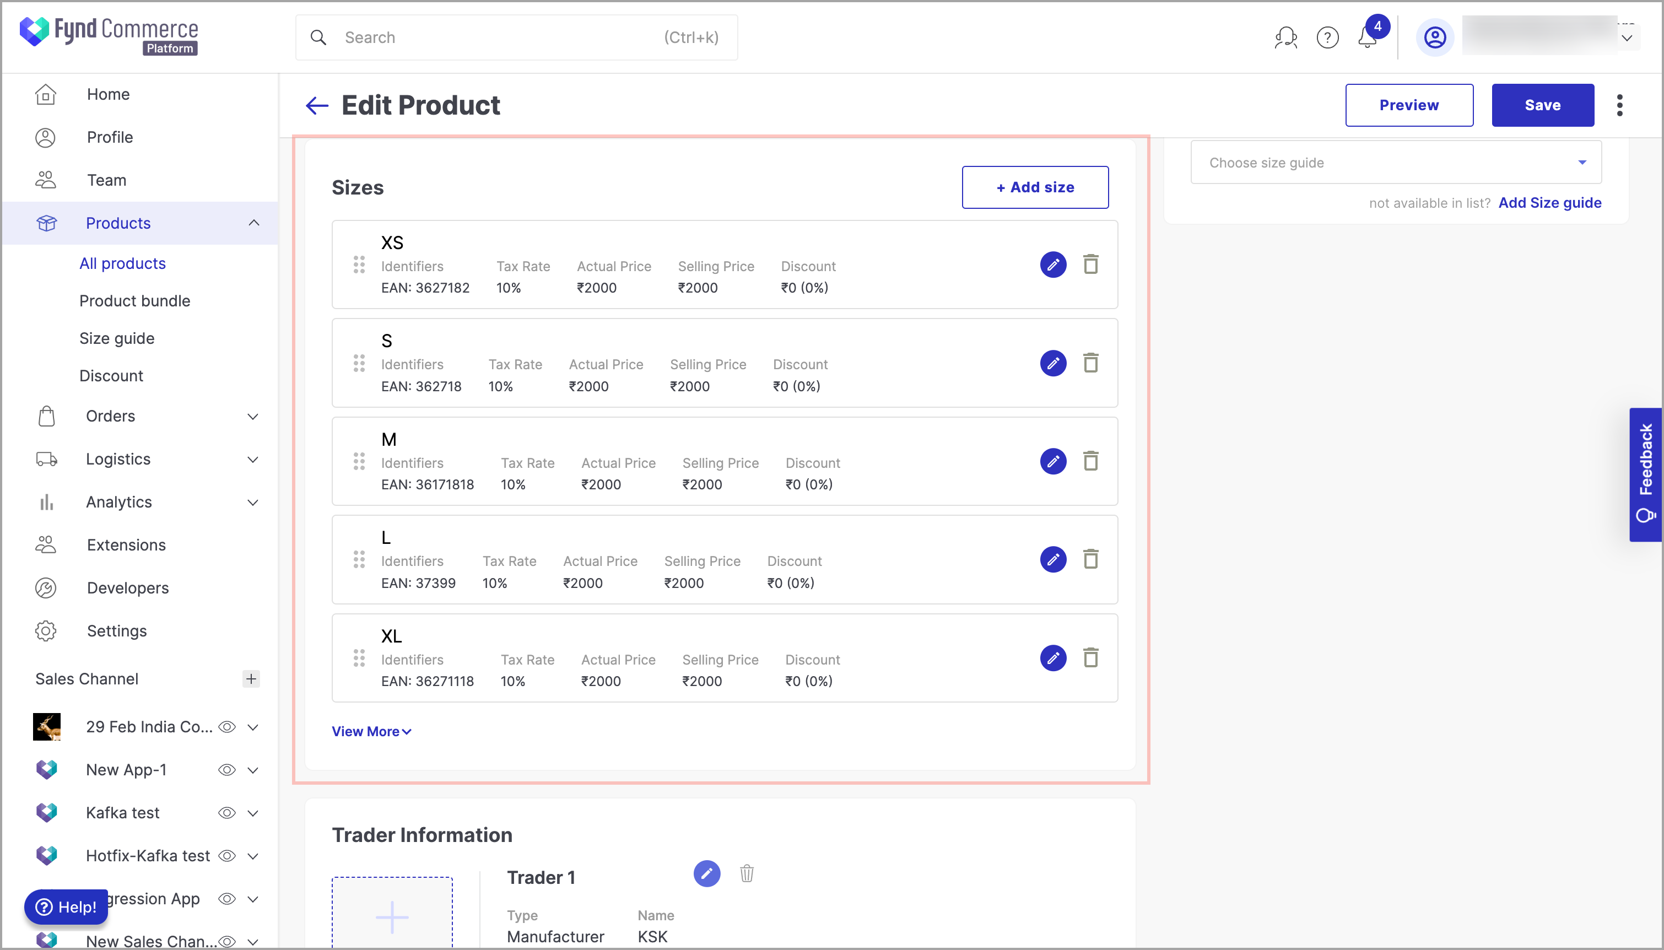
Task: Open Size guide submenu
Action: (117, 338)
